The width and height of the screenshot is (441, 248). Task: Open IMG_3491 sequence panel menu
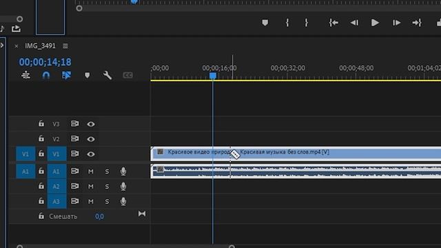(65, 46)
